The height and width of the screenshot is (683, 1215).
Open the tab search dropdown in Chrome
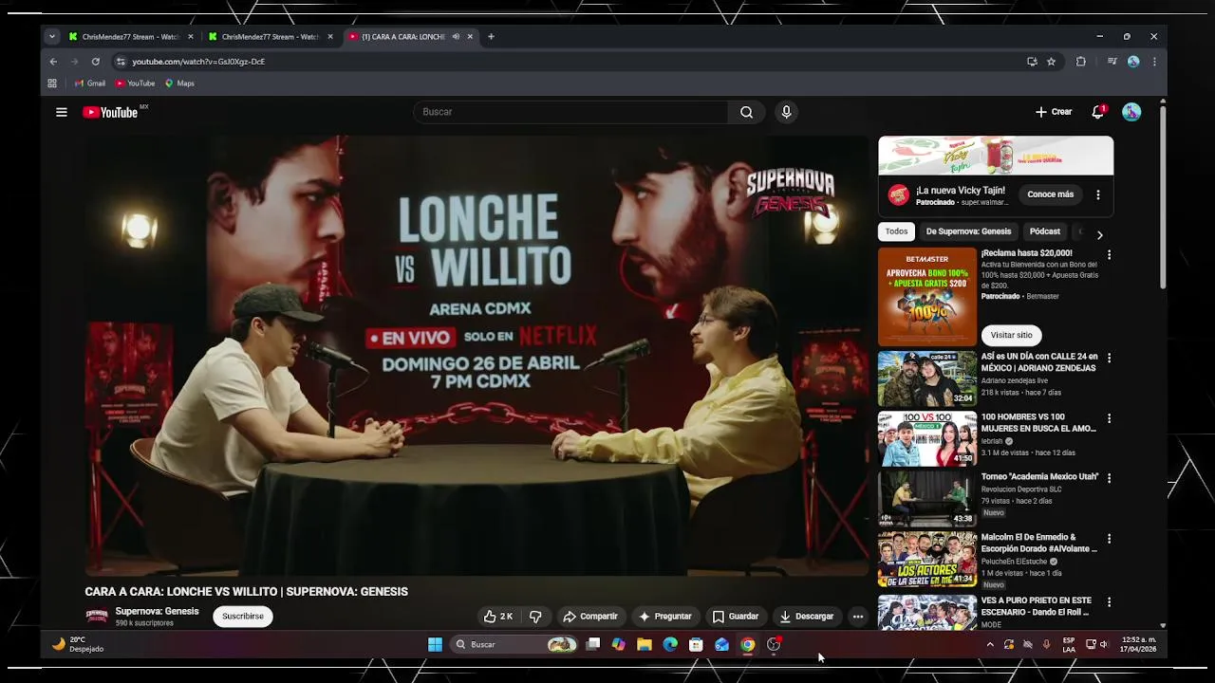pyautogui.click(x=52, y=37)
